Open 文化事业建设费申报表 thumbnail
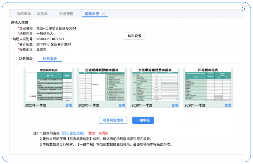 155,85
